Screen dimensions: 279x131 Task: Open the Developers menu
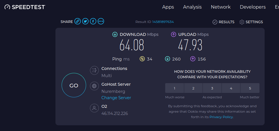tap(253, 7)
